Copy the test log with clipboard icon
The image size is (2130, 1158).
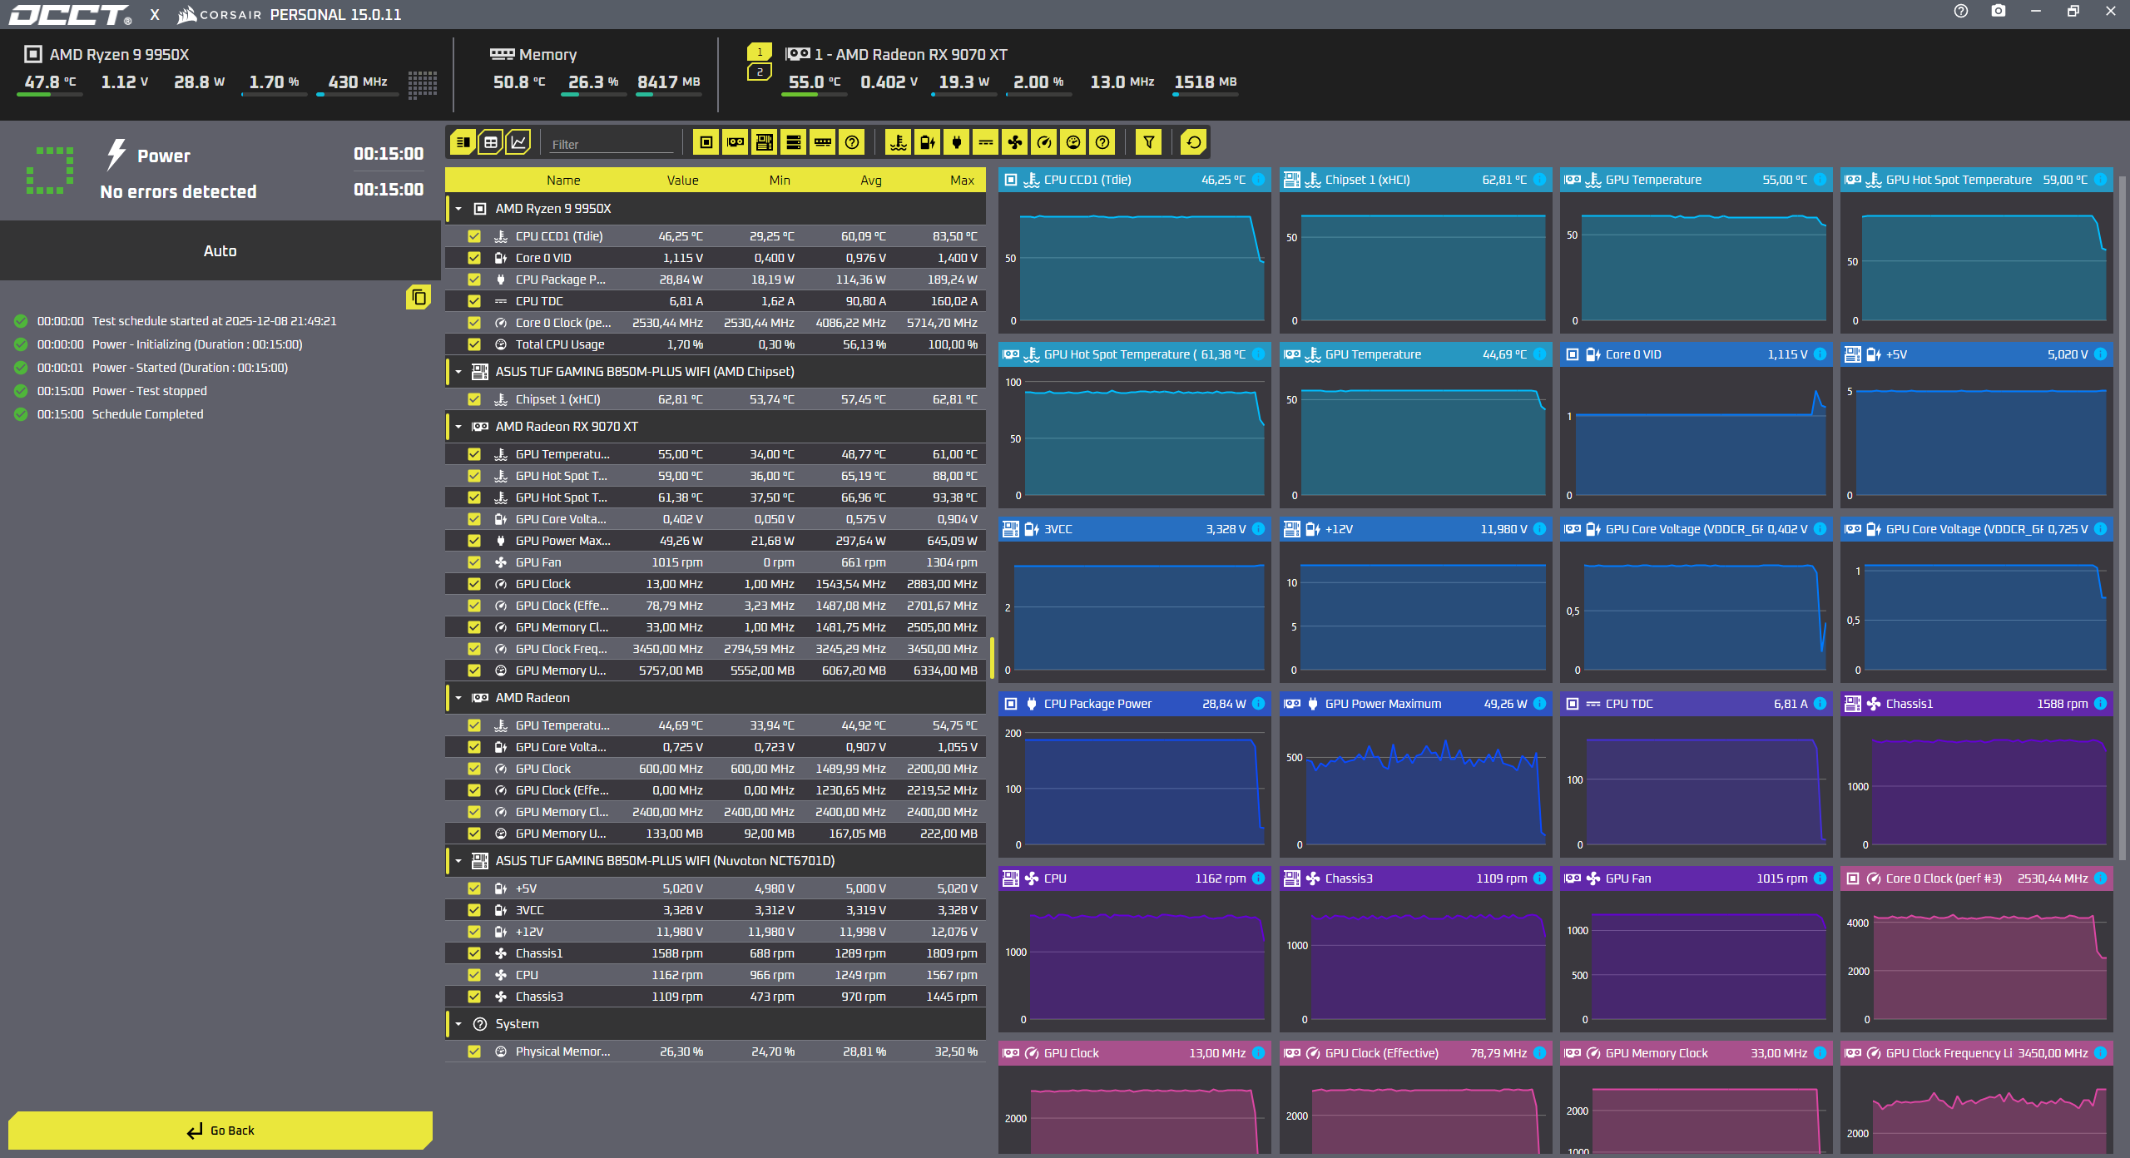pos(419,297)
